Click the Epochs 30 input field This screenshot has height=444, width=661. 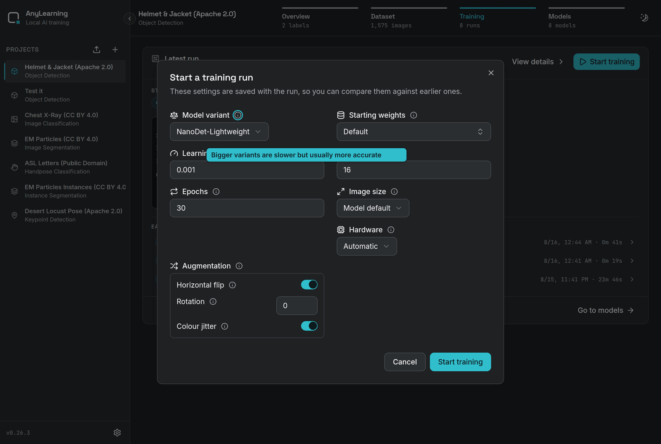point(247,208)
